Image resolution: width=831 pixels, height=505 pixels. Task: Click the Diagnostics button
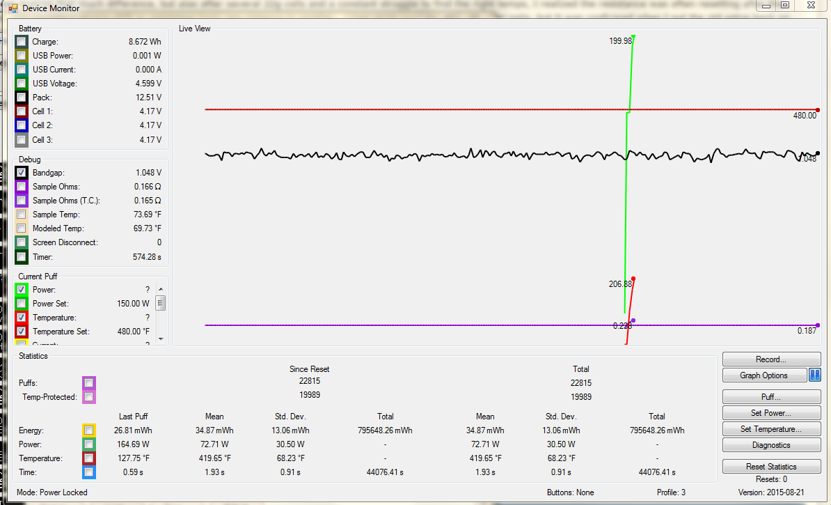click(x=771, y=445)
